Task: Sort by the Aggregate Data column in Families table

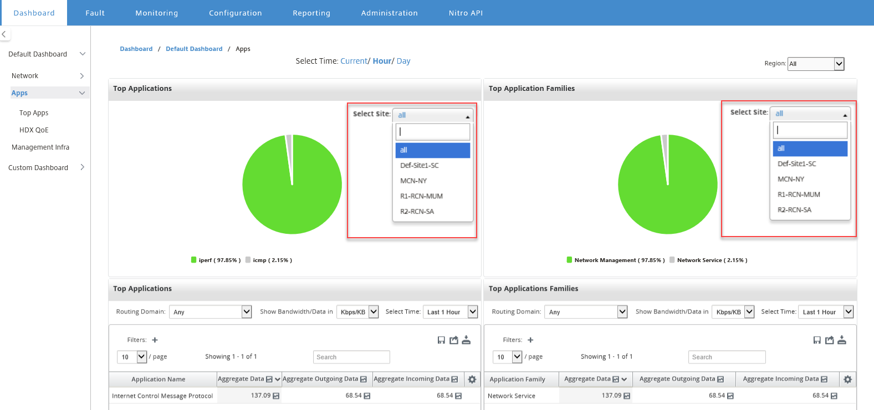Action: point(587,379)
